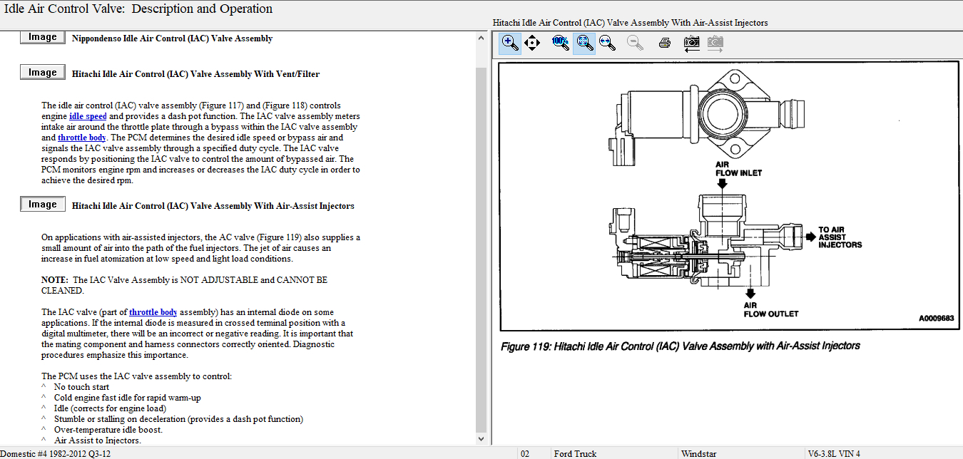Click 'throttle body' link in diode paragraph

click(153, 312)
